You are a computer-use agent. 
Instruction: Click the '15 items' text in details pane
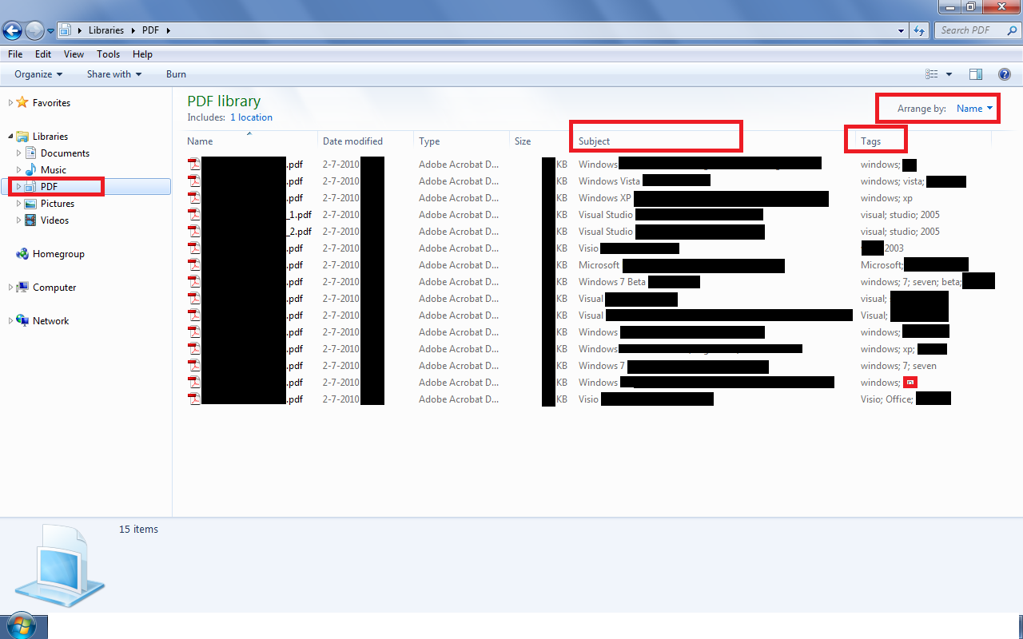(x=138, y=530)
